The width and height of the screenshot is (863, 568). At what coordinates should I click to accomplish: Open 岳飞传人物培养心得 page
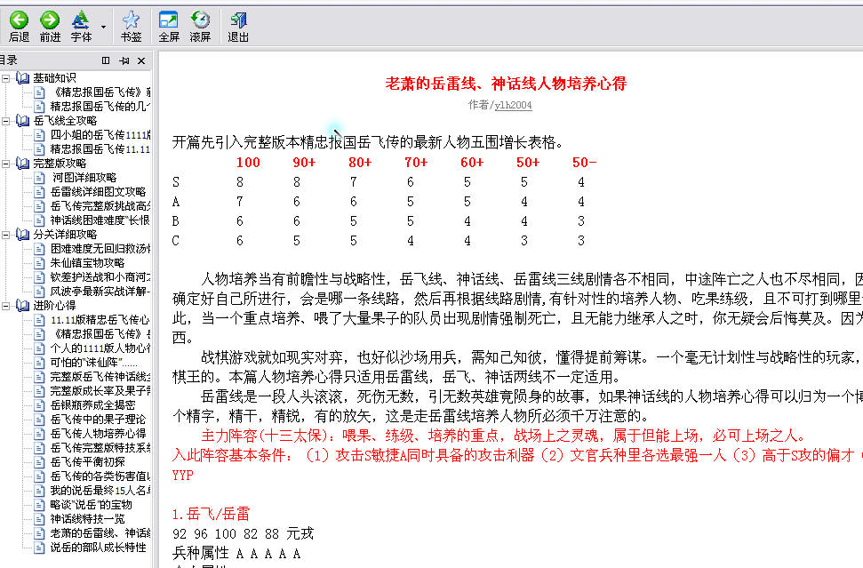(x=98, y=434)
